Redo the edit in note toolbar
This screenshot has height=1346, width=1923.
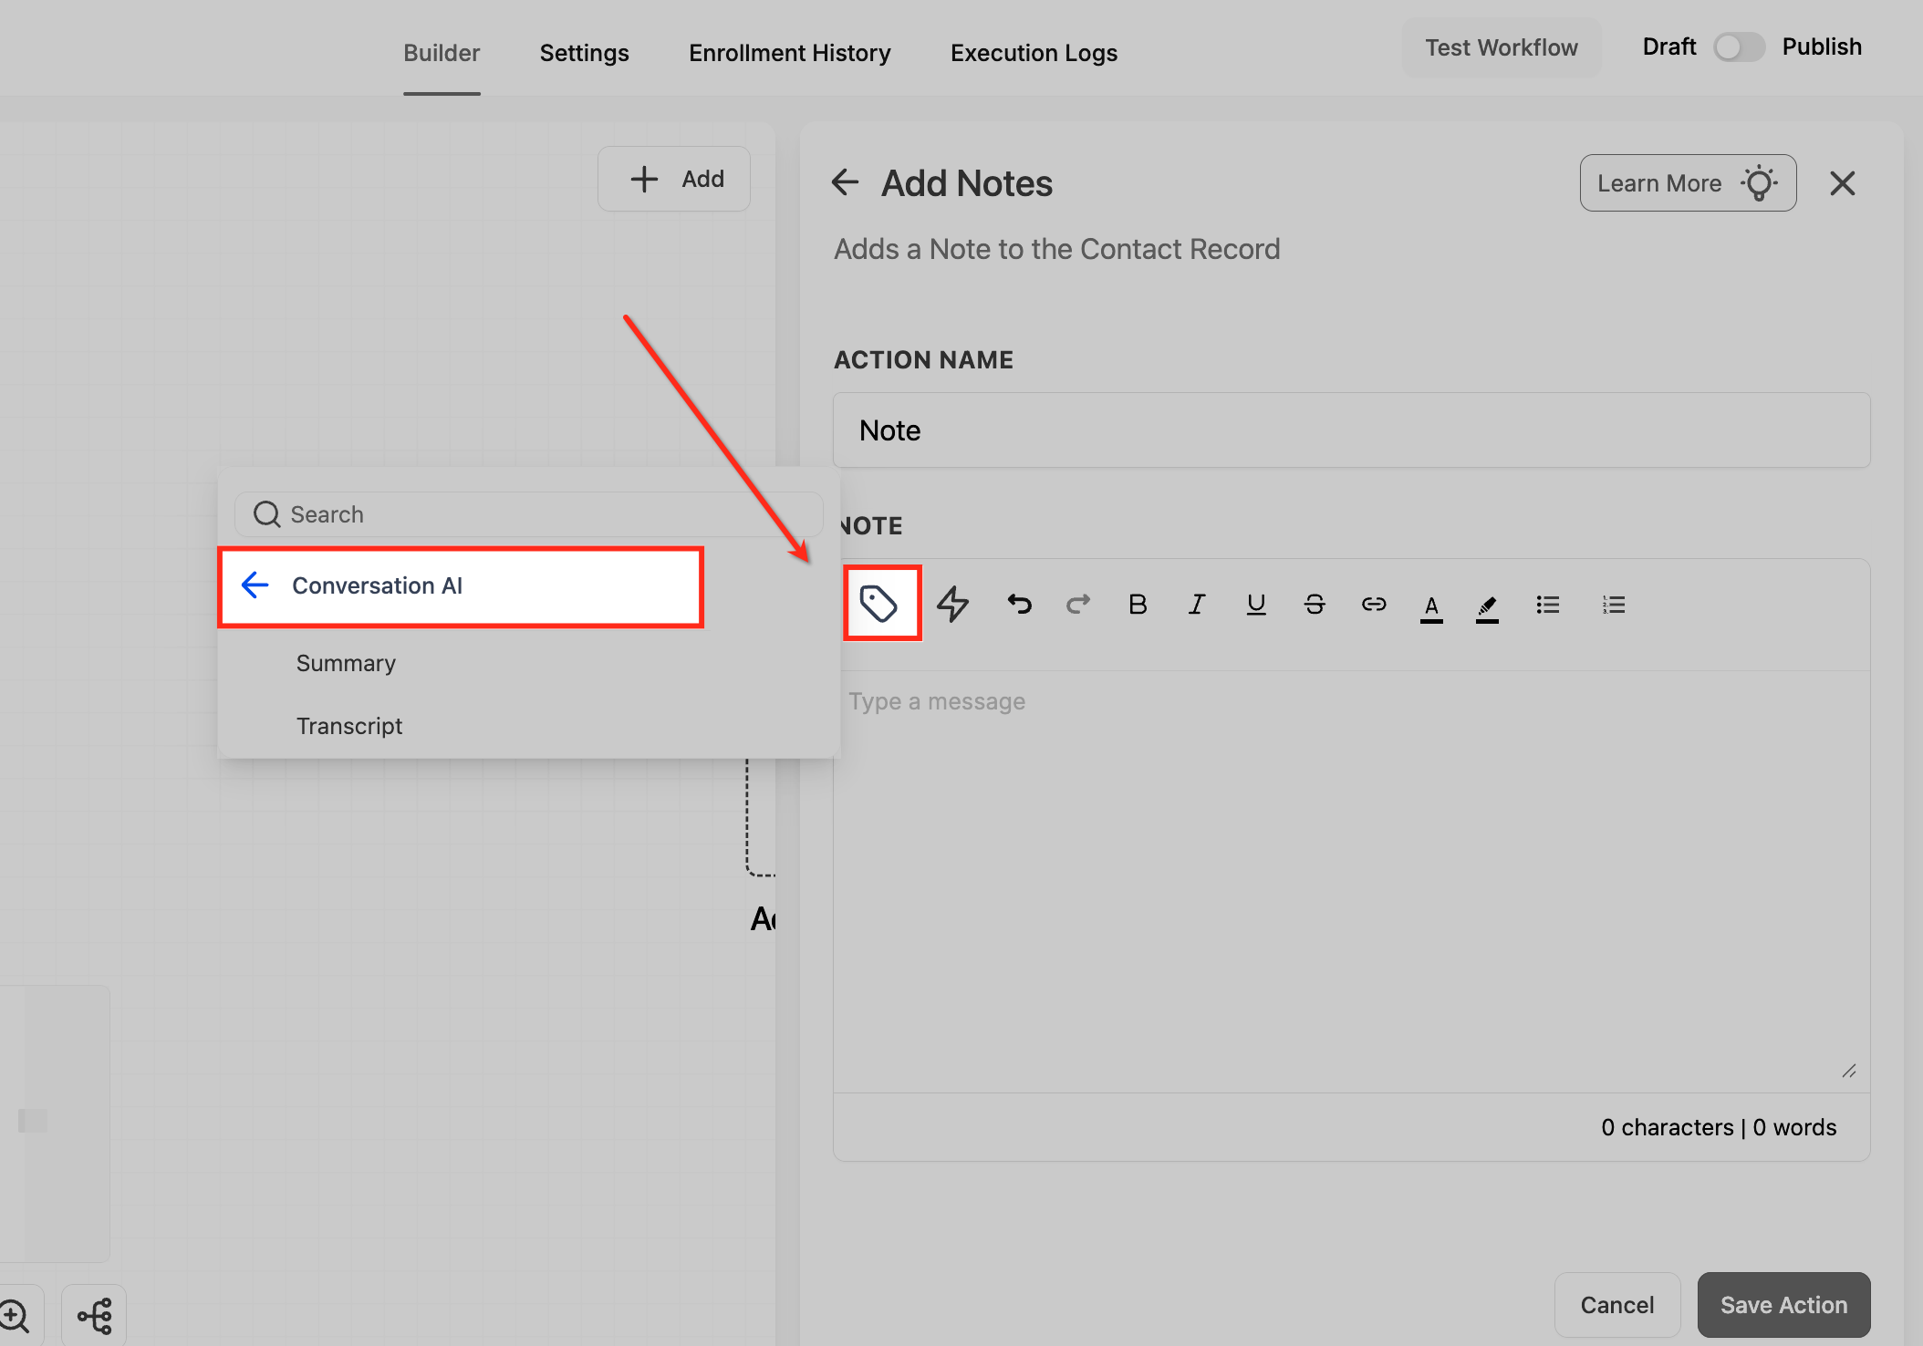(1078, 604)
